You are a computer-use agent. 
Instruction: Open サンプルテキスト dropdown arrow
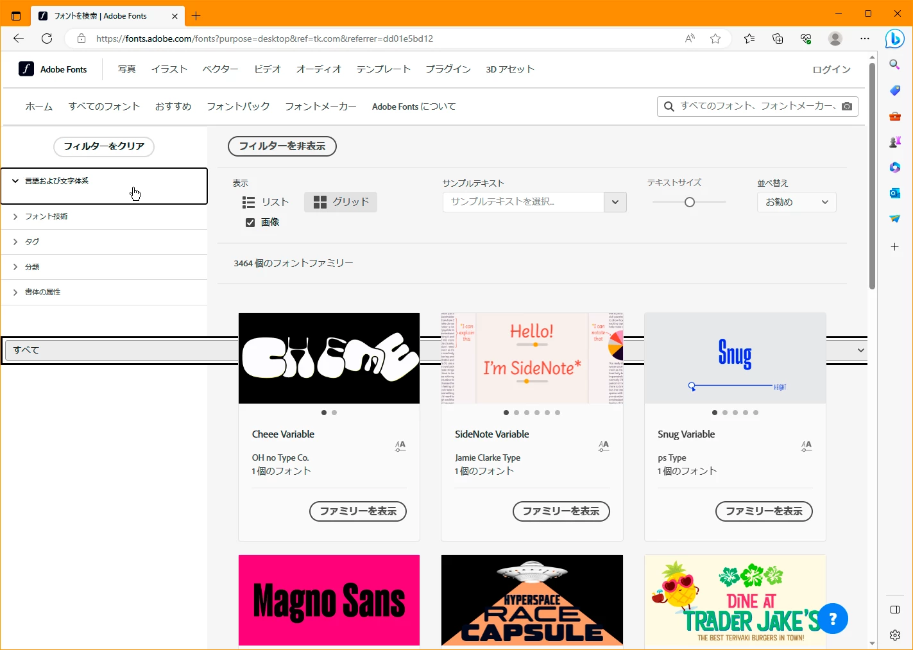(x=615, y=202)
